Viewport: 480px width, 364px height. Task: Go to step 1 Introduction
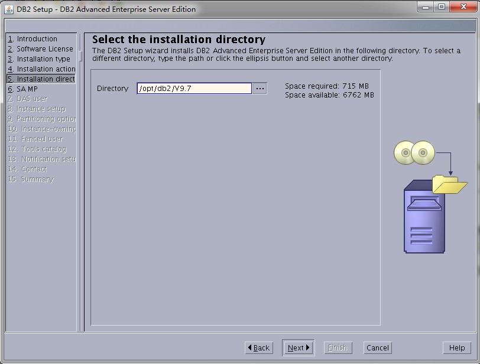33,39
